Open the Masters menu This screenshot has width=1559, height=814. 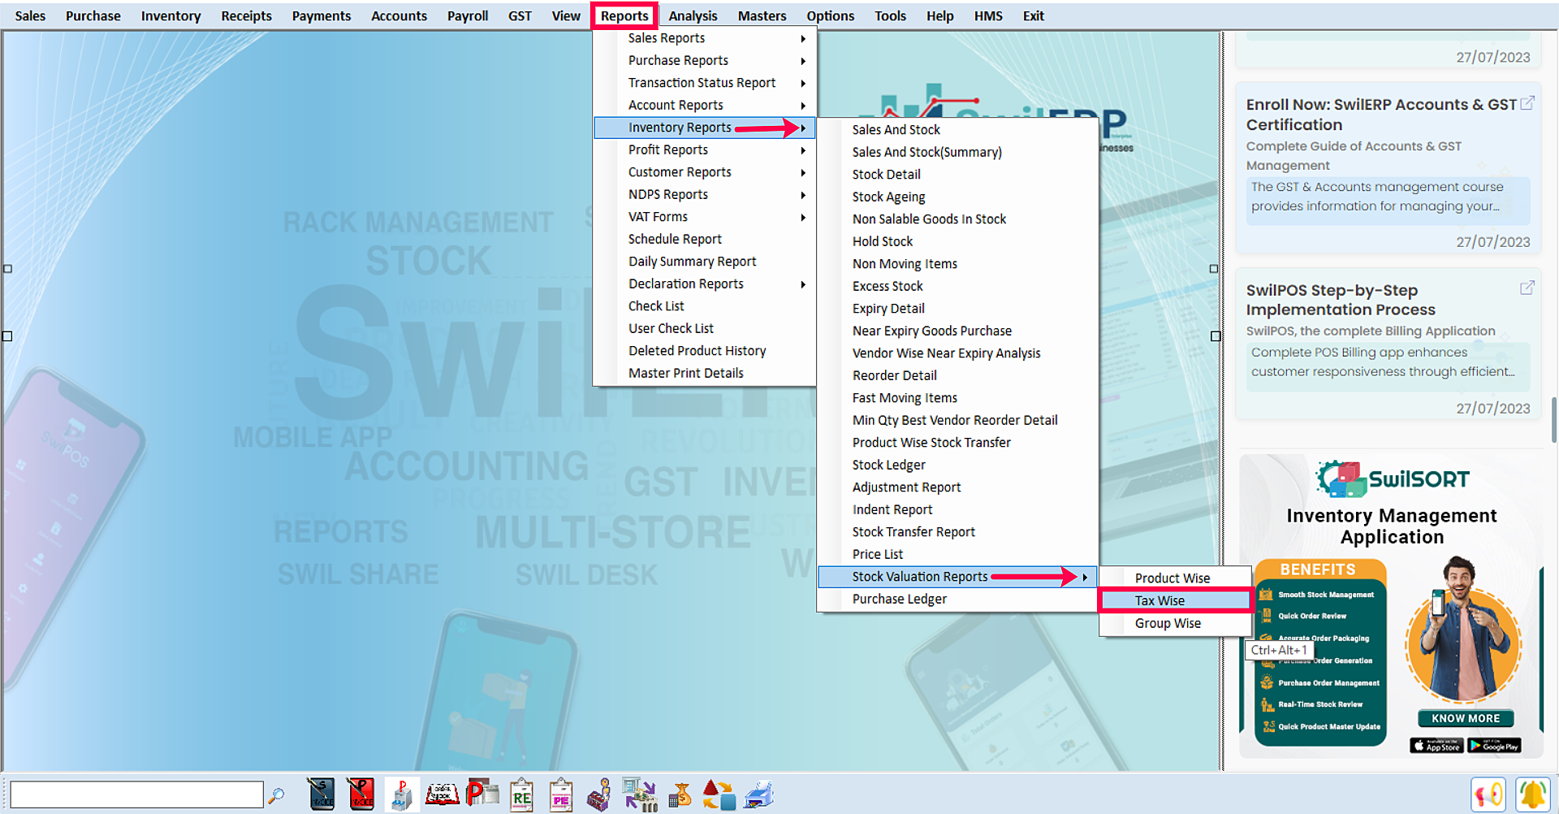coord(762,15)
